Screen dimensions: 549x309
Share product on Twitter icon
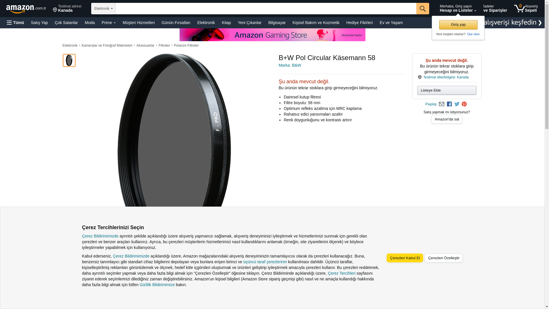coord(457,104)
